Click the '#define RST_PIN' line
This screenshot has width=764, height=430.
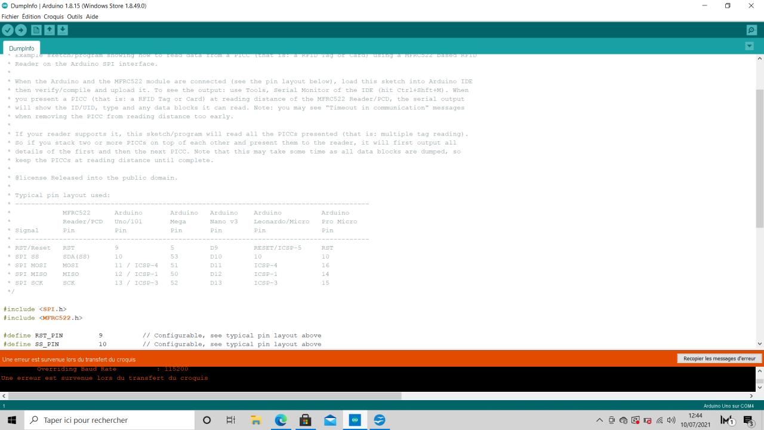pos(162,336)
